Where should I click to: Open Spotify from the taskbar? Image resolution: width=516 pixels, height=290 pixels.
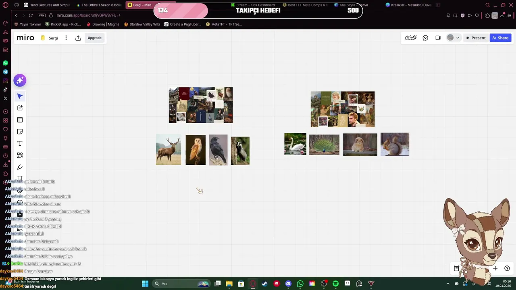point(335,284)
